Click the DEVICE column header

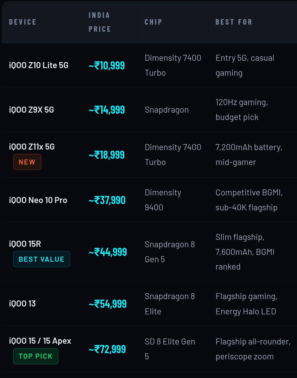point(22,22)
